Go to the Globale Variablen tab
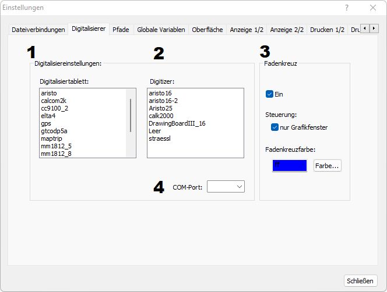This screenshot has width=387, height=292. coord(161,29)
